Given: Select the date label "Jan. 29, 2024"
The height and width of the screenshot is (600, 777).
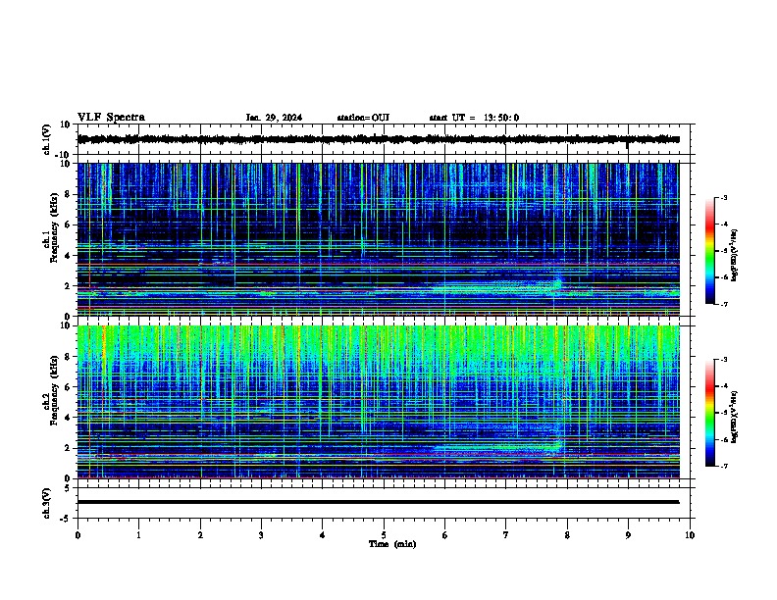Looking at the screenshot, I should [274, 118].
